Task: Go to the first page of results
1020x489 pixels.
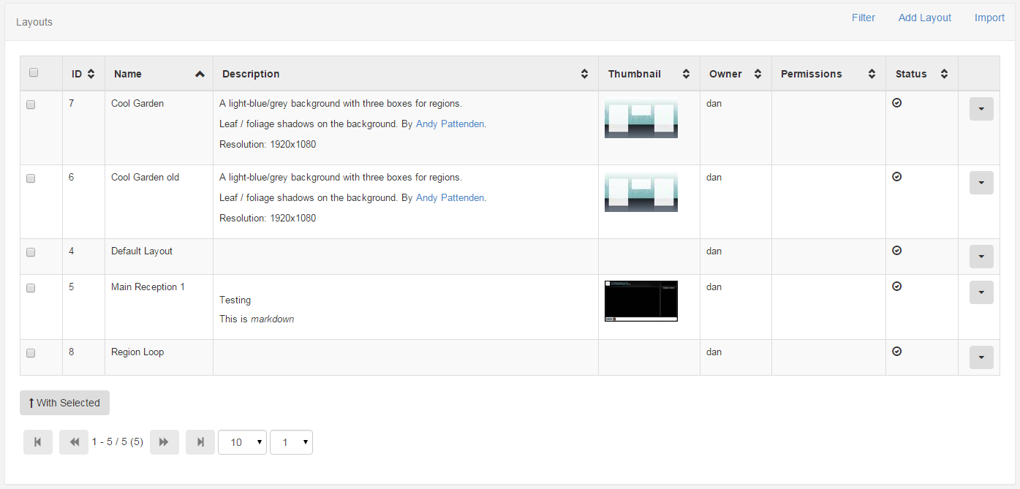Action: [x=38, y=442]
